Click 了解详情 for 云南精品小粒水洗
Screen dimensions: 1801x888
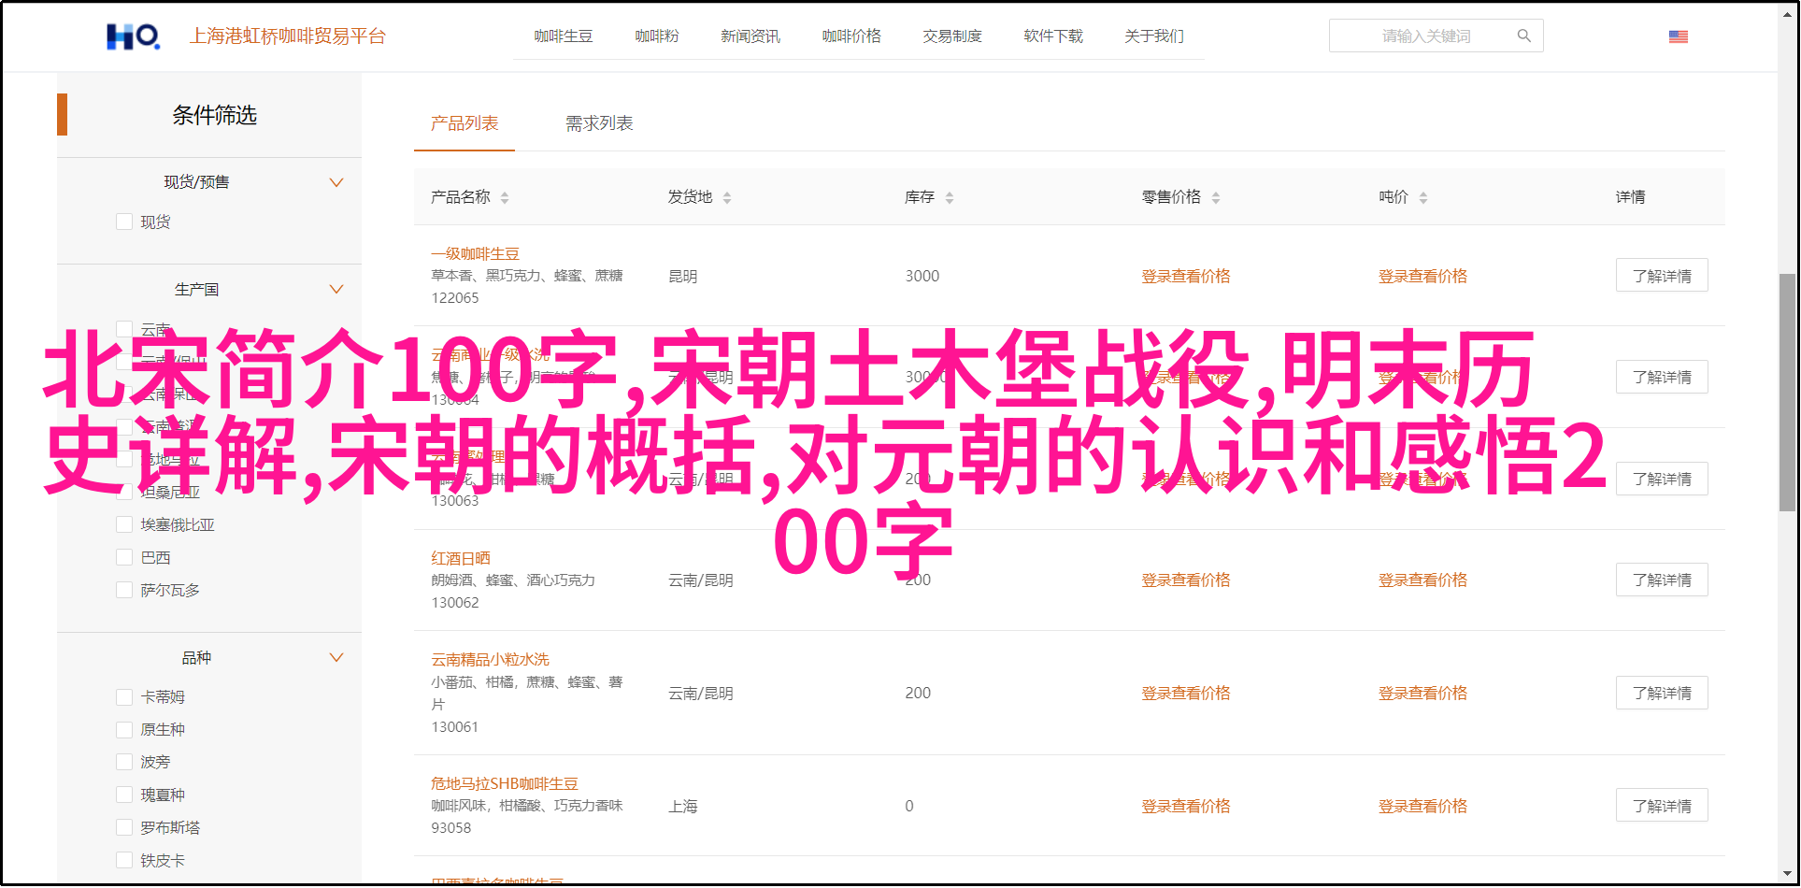[1662, 693]
